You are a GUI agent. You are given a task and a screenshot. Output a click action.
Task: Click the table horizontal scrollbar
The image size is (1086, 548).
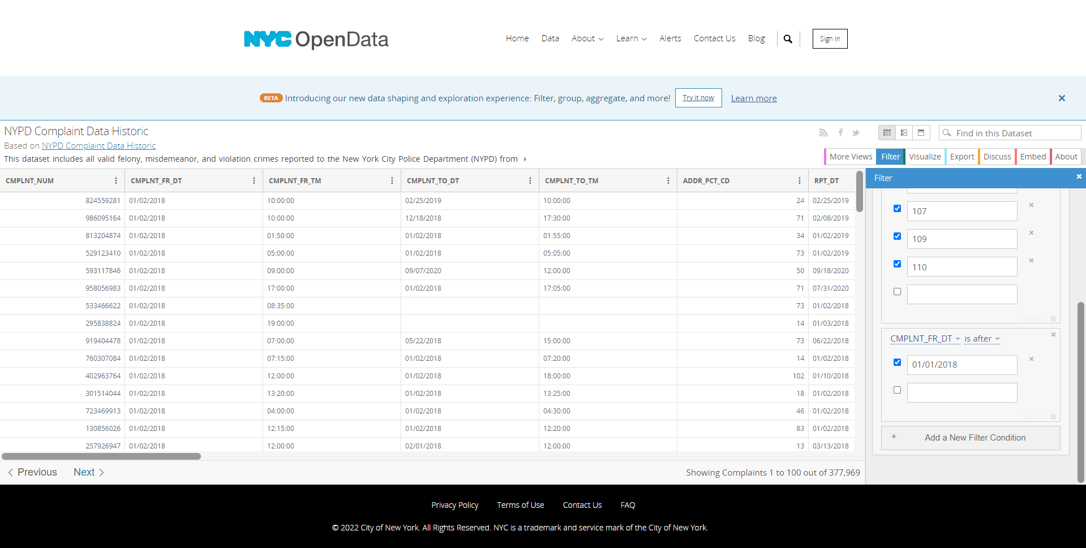coord(101,456)
